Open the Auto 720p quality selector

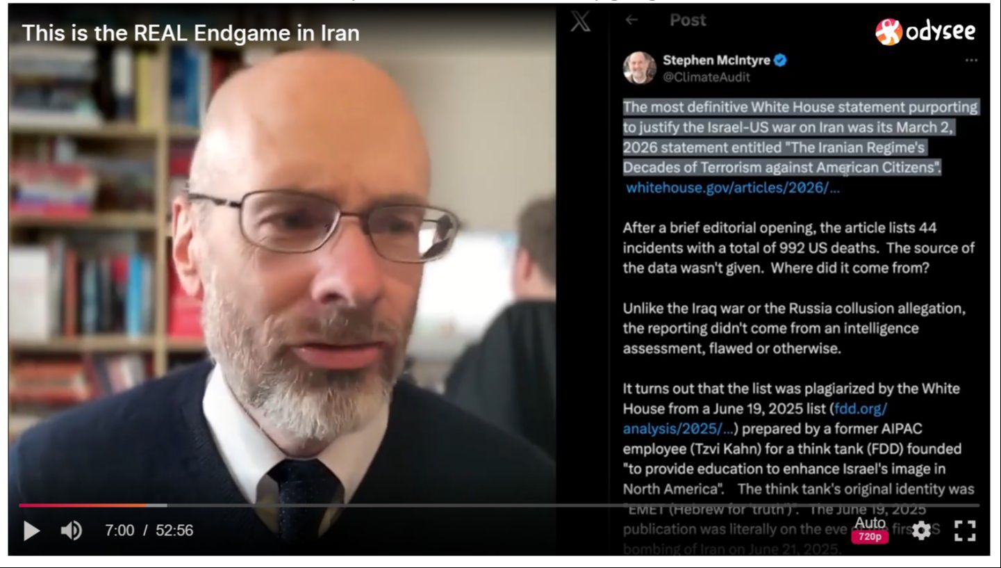[x=870, y=530]
